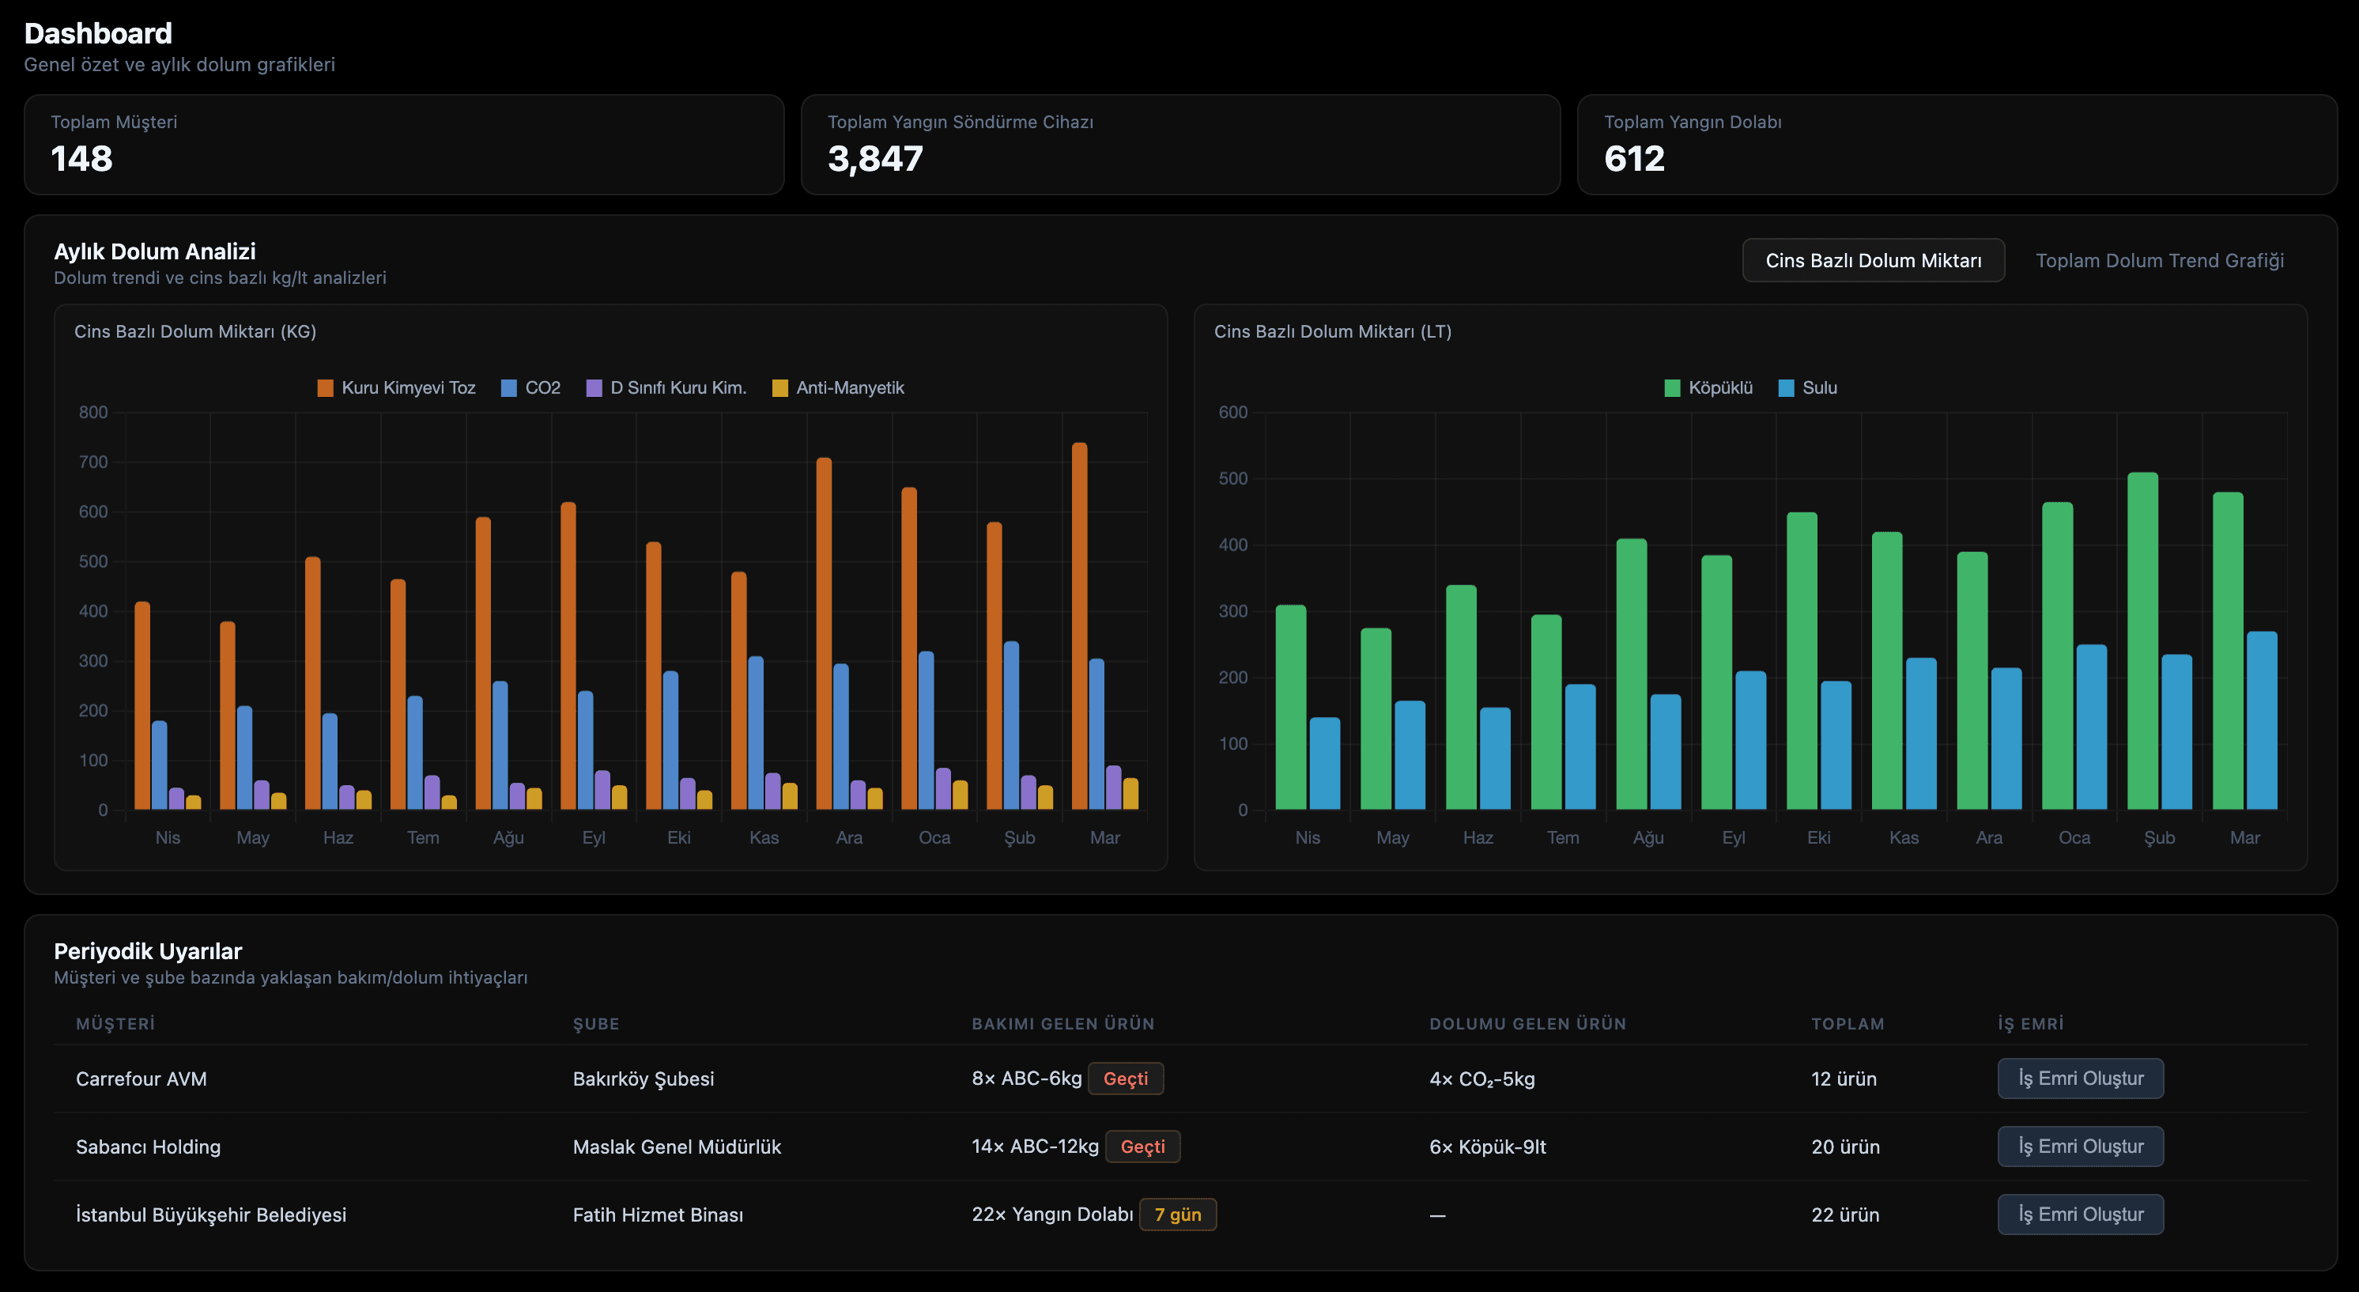Click İş Emri Oluştur for Carrefour AVM

(x=2081, y=1079)
